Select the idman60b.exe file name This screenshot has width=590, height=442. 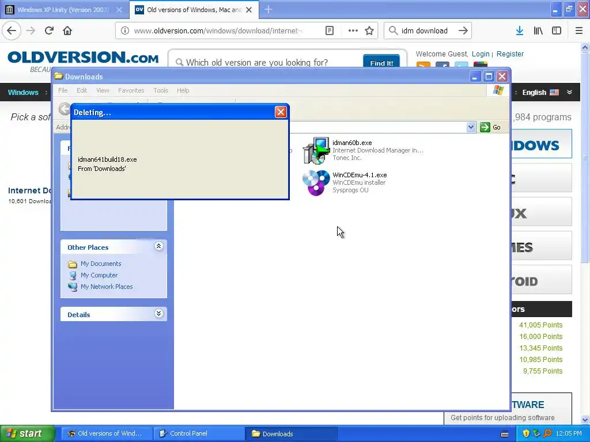pos(352,143)
